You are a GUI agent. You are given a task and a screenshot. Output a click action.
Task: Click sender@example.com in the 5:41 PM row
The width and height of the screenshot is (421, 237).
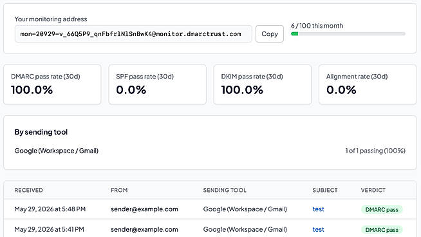pyautogui.click(x=144, y=229)
